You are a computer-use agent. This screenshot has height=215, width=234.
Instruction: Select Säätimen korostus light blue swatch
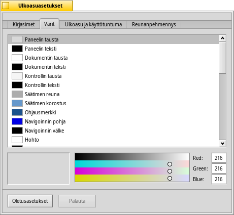point(17,103)
